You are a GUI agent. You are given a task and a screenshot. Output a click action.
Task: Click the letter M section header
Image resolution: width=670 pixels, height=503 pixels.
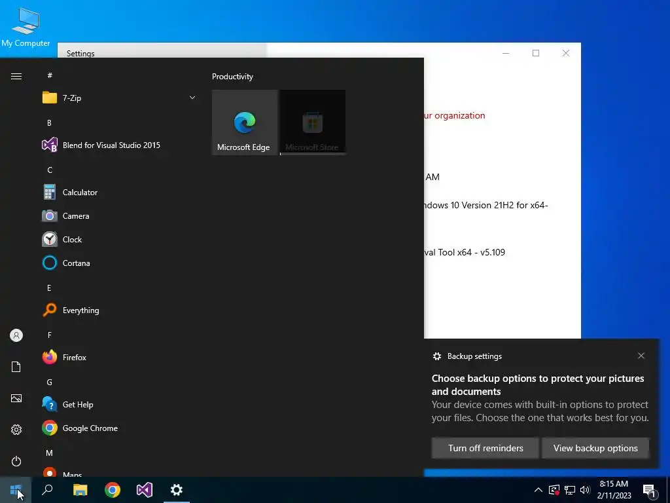(50, 453)
